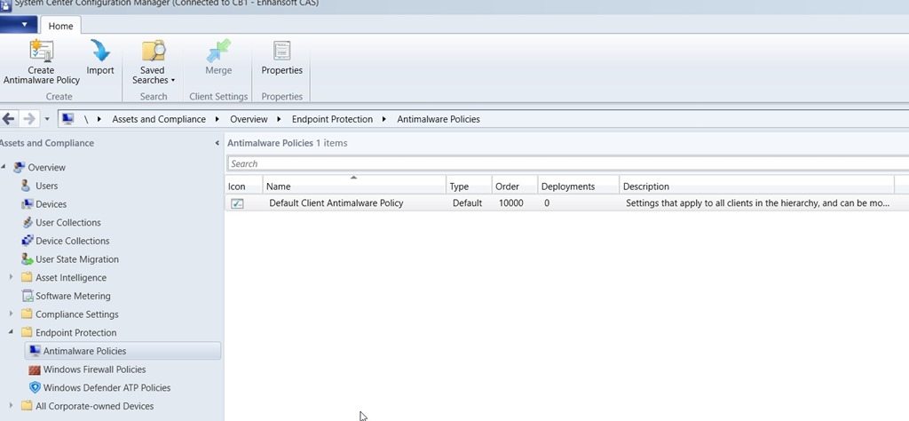
Task: Click into the Search field
Action: 567,163
